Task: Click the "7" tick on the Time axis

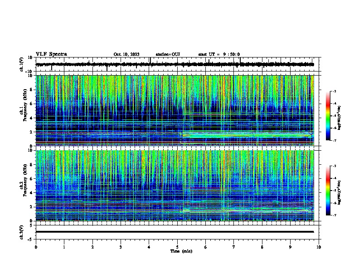Action: pos(234,247)
